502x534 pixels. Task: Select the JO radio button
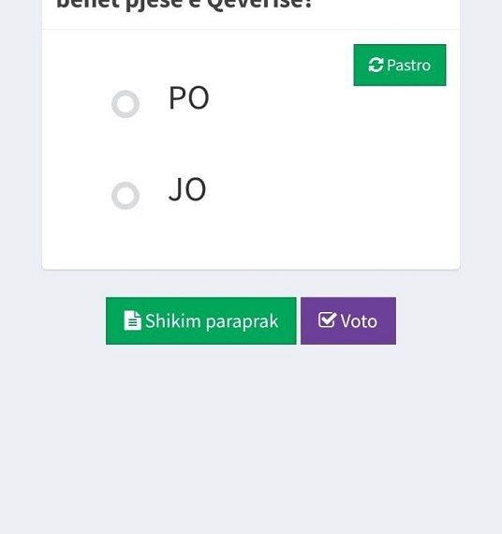point(125,196)
